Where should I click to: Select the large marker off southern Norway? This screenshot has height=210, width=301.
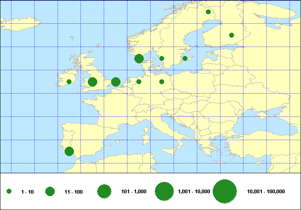[139, 58]
